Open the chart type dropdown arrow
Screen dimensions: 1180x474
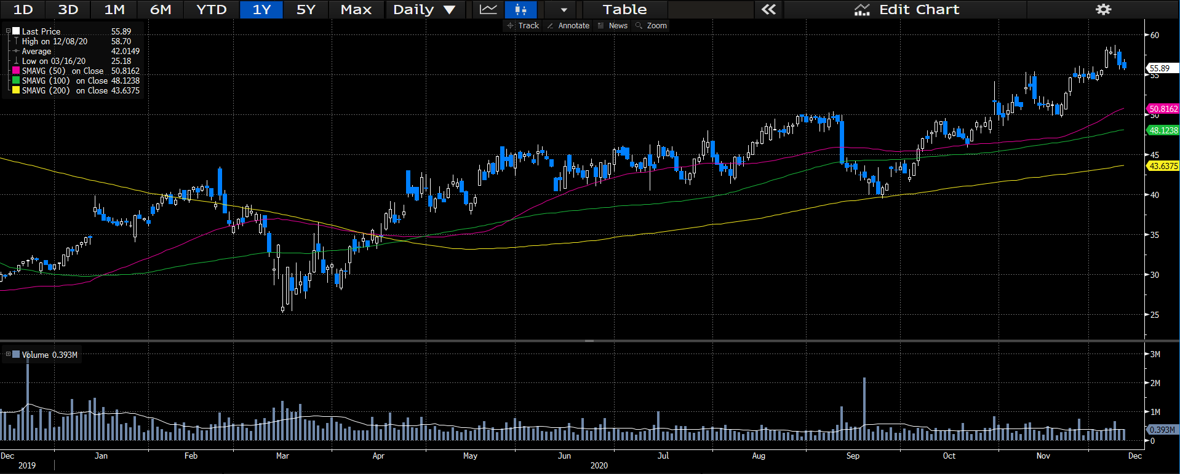(564, 10)
